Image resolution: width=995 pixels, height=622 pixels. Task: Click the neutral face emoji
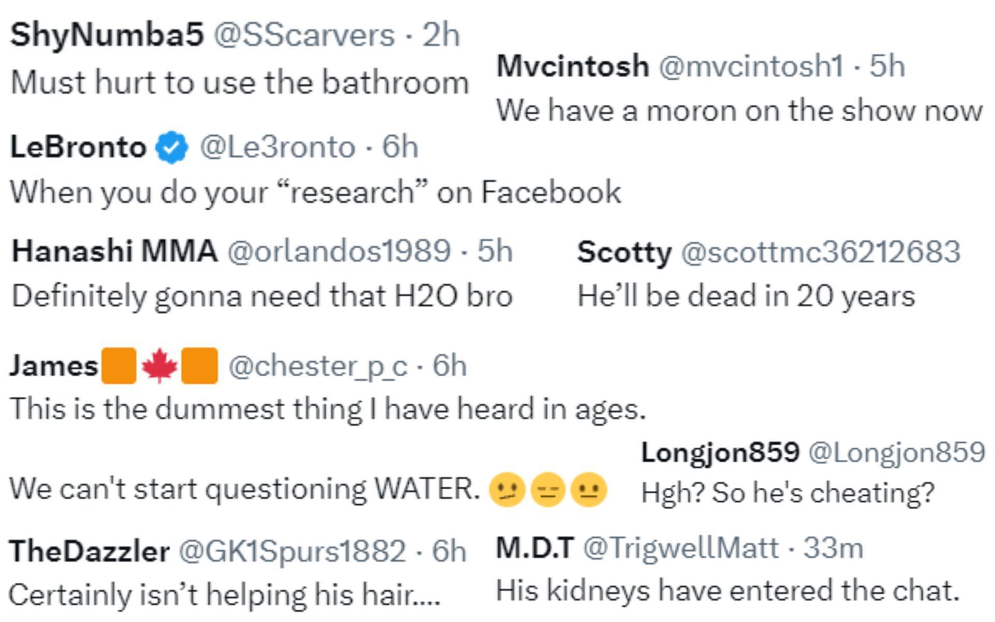click(x=589, y=490)
